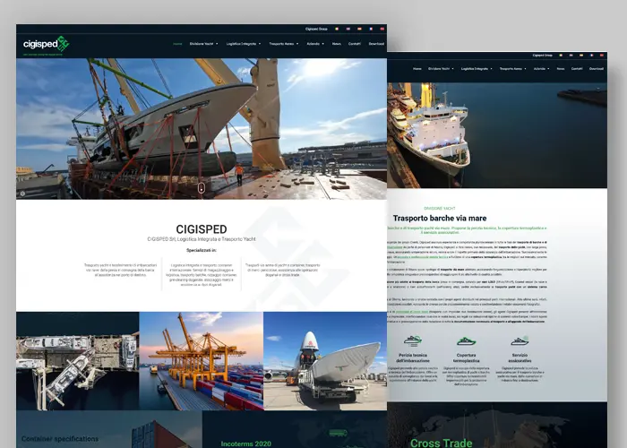
Task: Open Cigisped Group link on back page
Action: (x=542, y=56)
